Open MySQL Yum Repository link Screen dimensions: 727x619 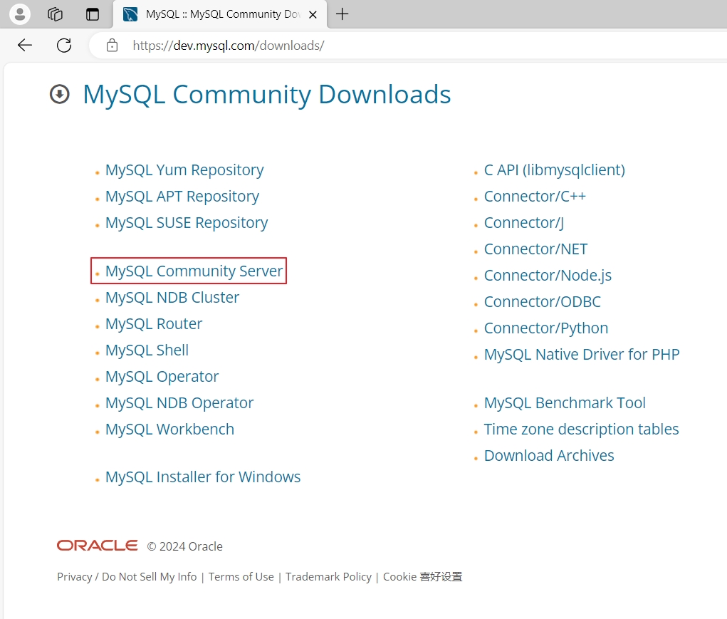pyautogui.click(x=184, y=170)
